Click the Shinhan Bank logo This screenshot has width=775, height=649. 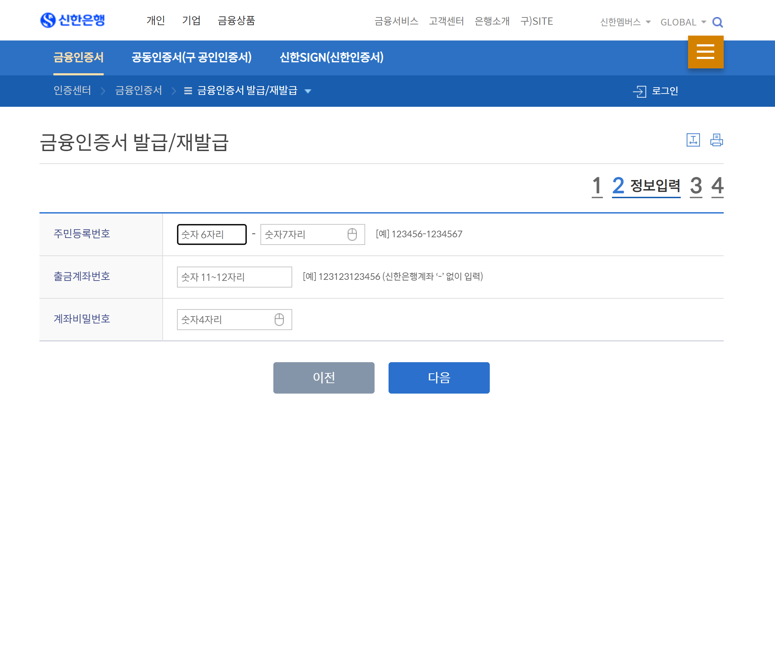73,20
